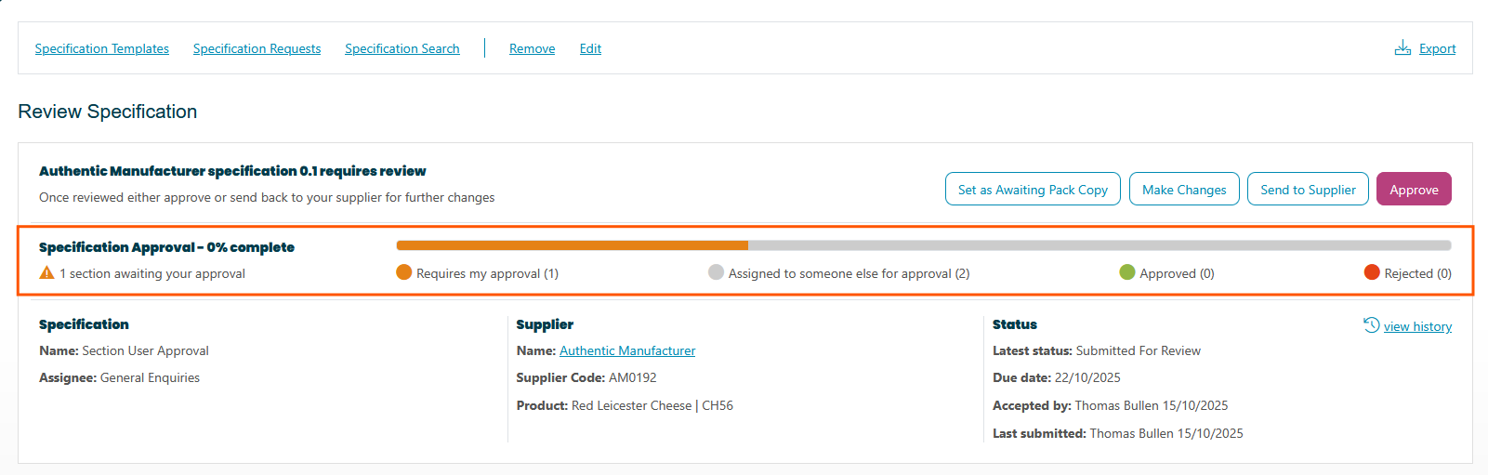Go to Specification Requests
This screenshot has width=1488, height=475.
tap(257, 48)
